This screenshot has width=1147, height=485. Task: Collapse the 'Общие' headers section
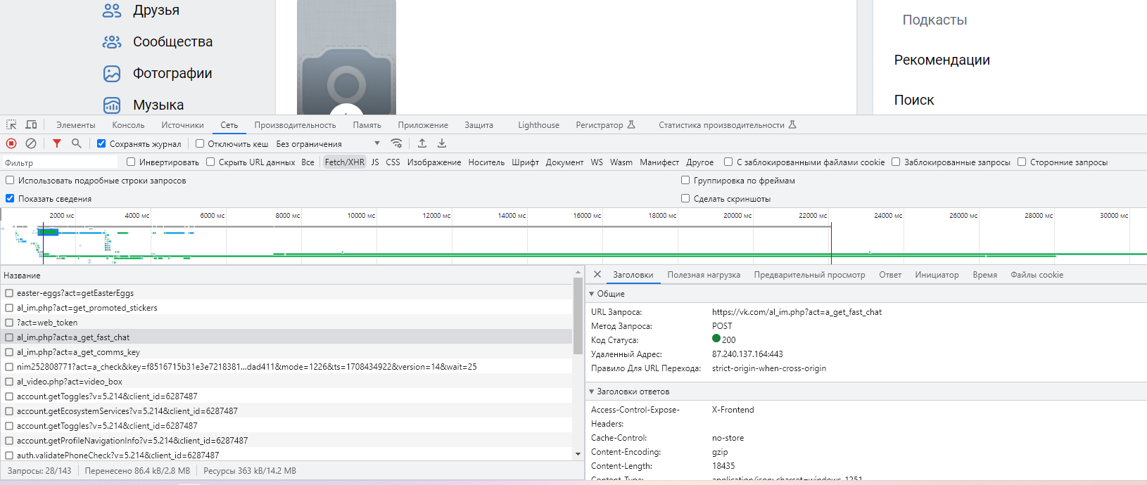tap(592, 294)
